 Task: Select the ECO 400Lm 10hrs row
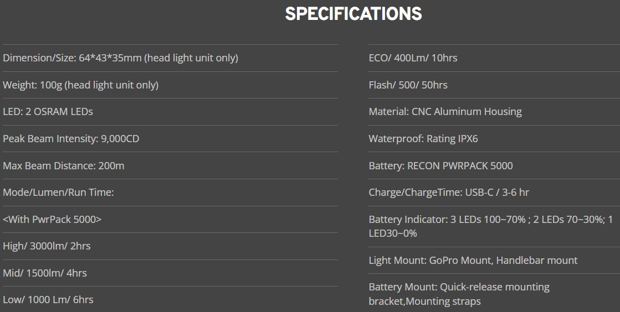point(413,58)
